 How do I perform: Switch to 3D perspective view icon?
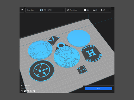pos(22,91)
